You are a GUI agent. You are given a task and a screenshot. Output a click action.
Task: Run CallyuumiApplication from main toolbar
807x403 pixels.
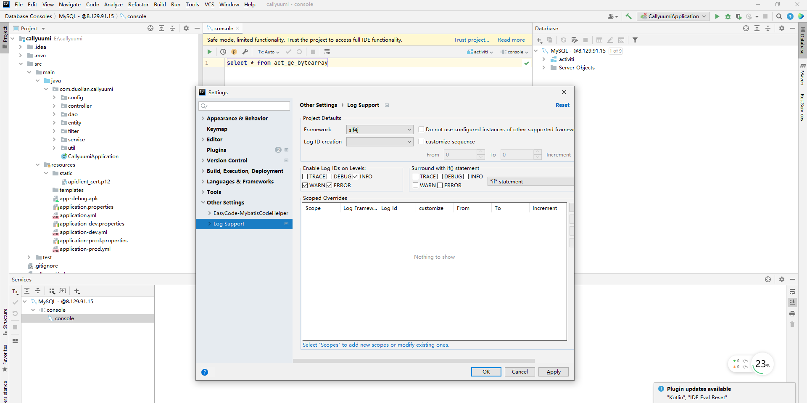point(717,16)
